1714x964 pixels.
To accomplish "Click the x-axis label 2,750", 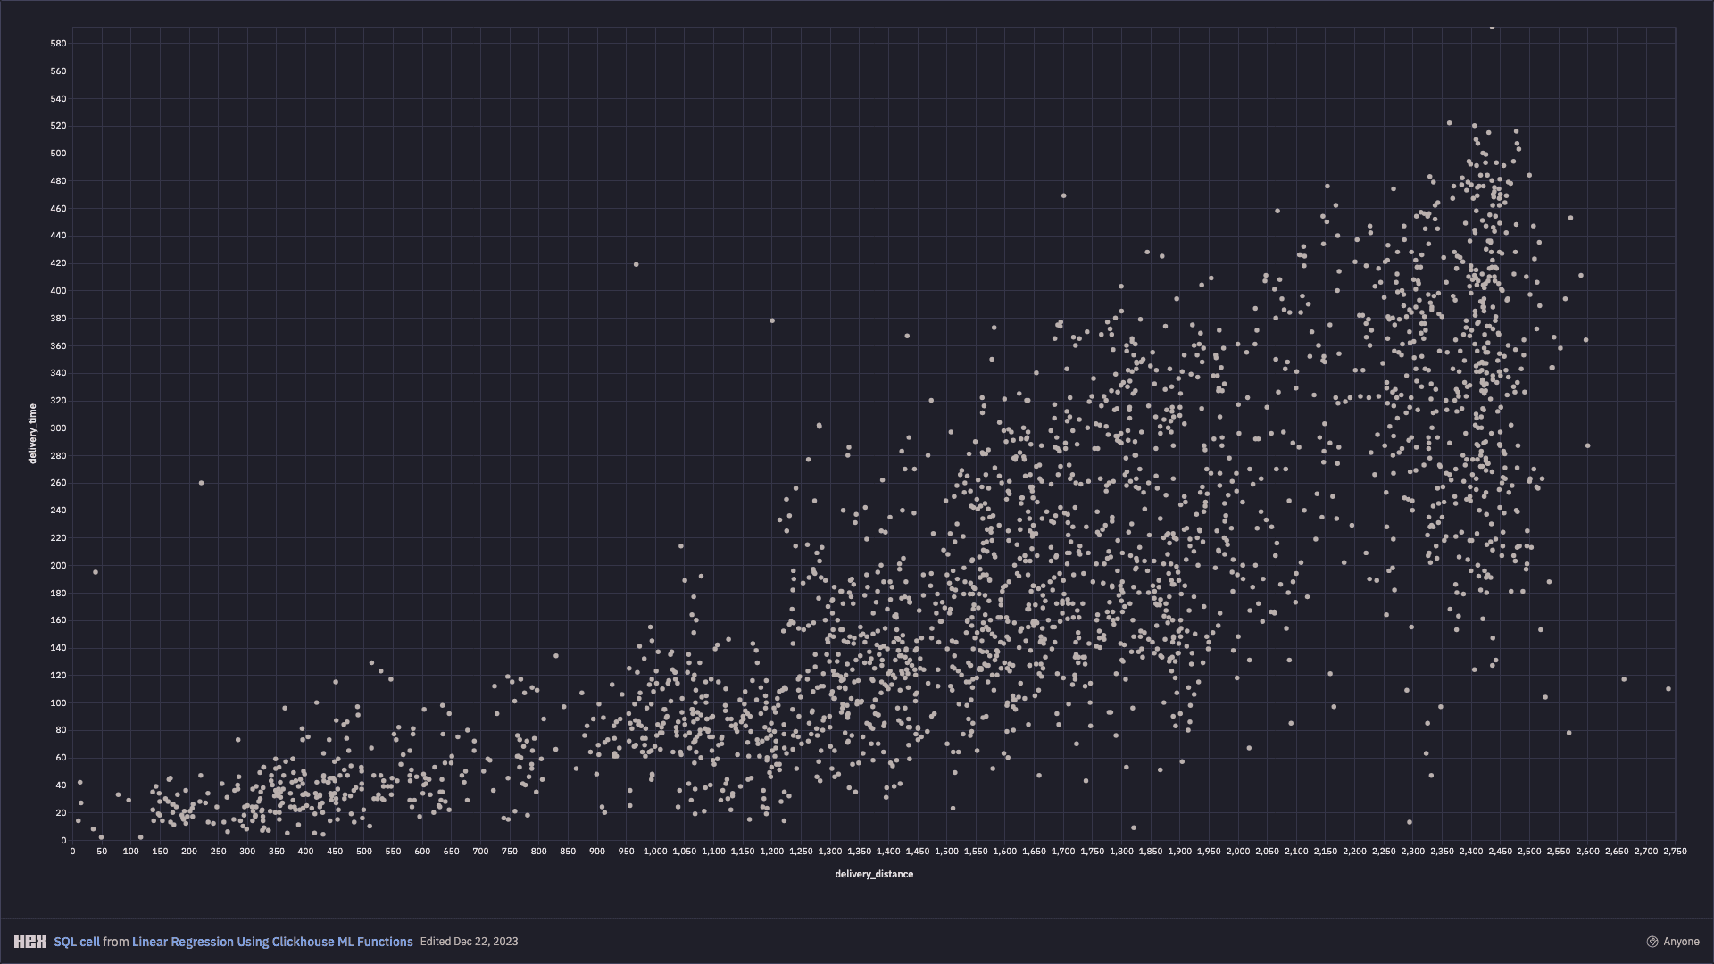I will coord(1675,852).
